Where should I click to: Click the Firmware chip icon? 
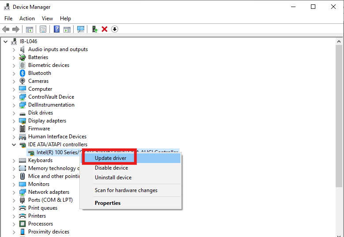point(22,129)
